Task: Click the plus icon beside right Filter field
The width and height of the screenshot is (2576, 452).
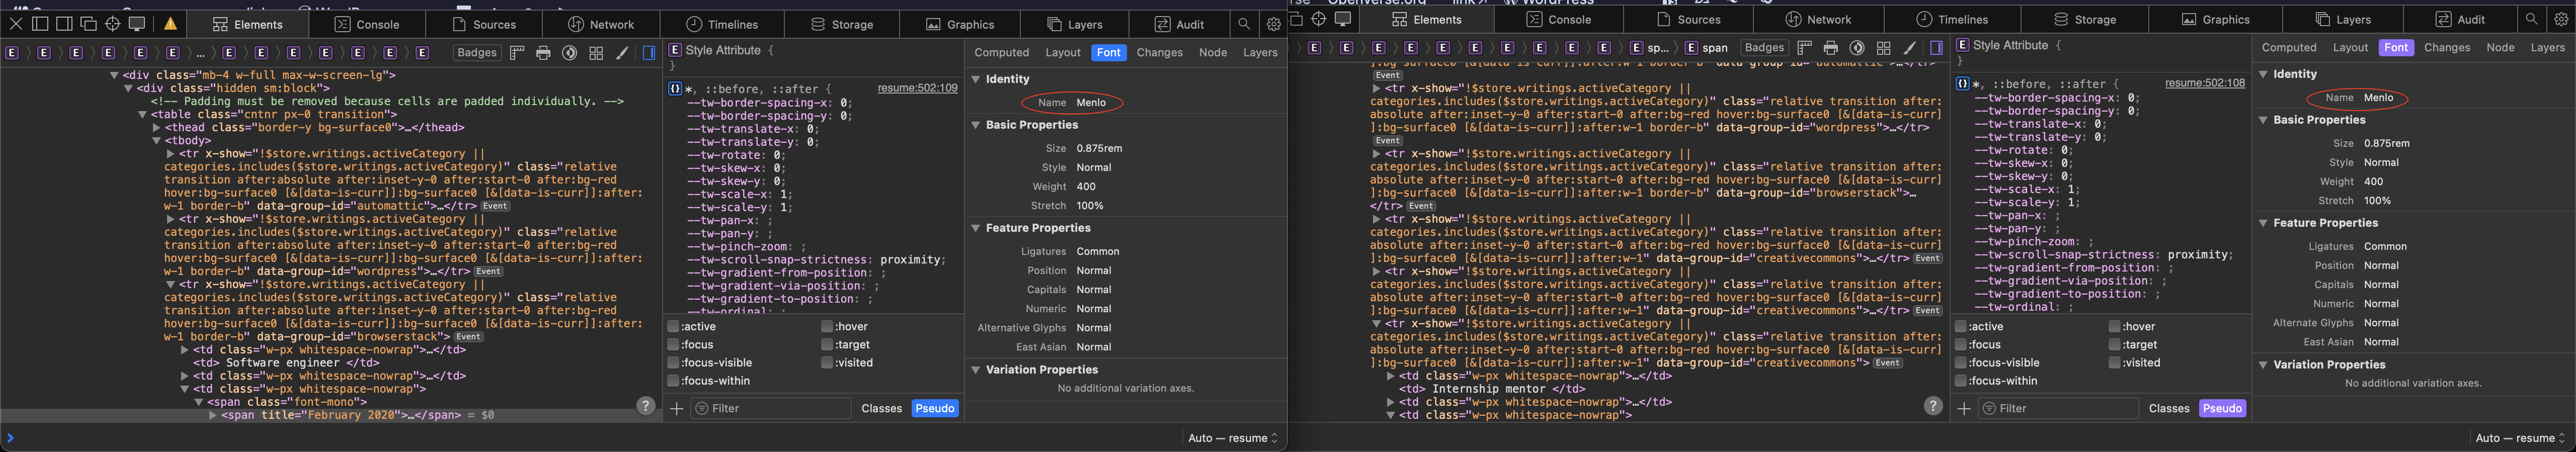Action: (x=1963, y=408)
